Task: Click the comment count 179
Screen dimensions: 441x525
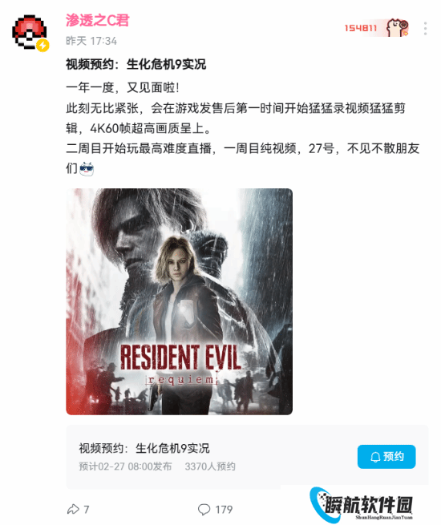Action: point(224,510)
